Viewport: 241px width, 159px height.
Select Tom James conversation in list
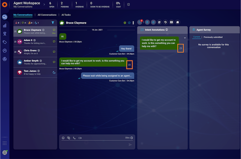35,72
